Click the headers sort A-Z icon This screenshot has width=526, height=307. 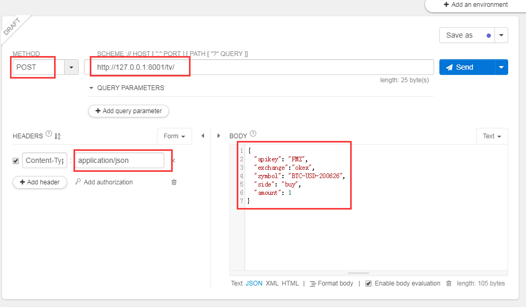(58, 136)
